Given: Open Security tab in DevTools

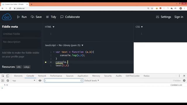Looking at the screenshot, I should 108,76.
